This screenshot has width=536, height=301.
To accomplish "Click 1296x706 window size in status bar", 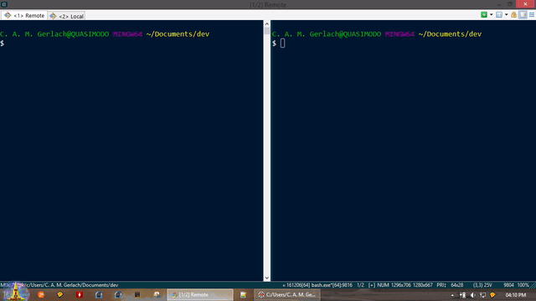I will pos(401,285).
